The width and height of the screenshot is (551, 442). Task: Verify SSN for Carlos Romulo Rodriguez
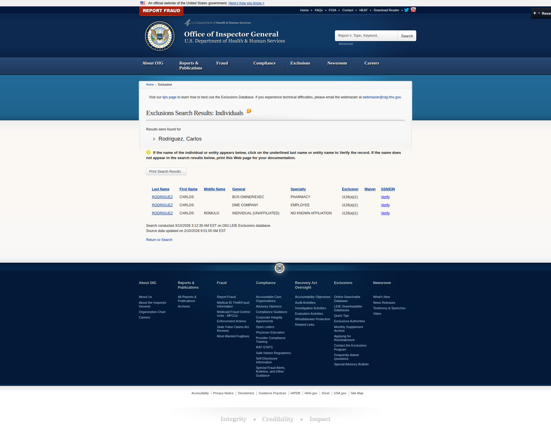385,213
